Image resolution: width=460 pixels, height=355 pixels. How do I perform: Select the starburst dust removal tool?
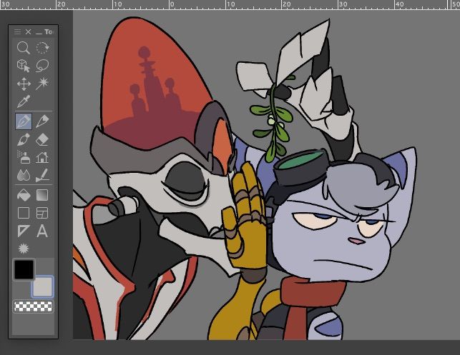[x=24, y=249]
